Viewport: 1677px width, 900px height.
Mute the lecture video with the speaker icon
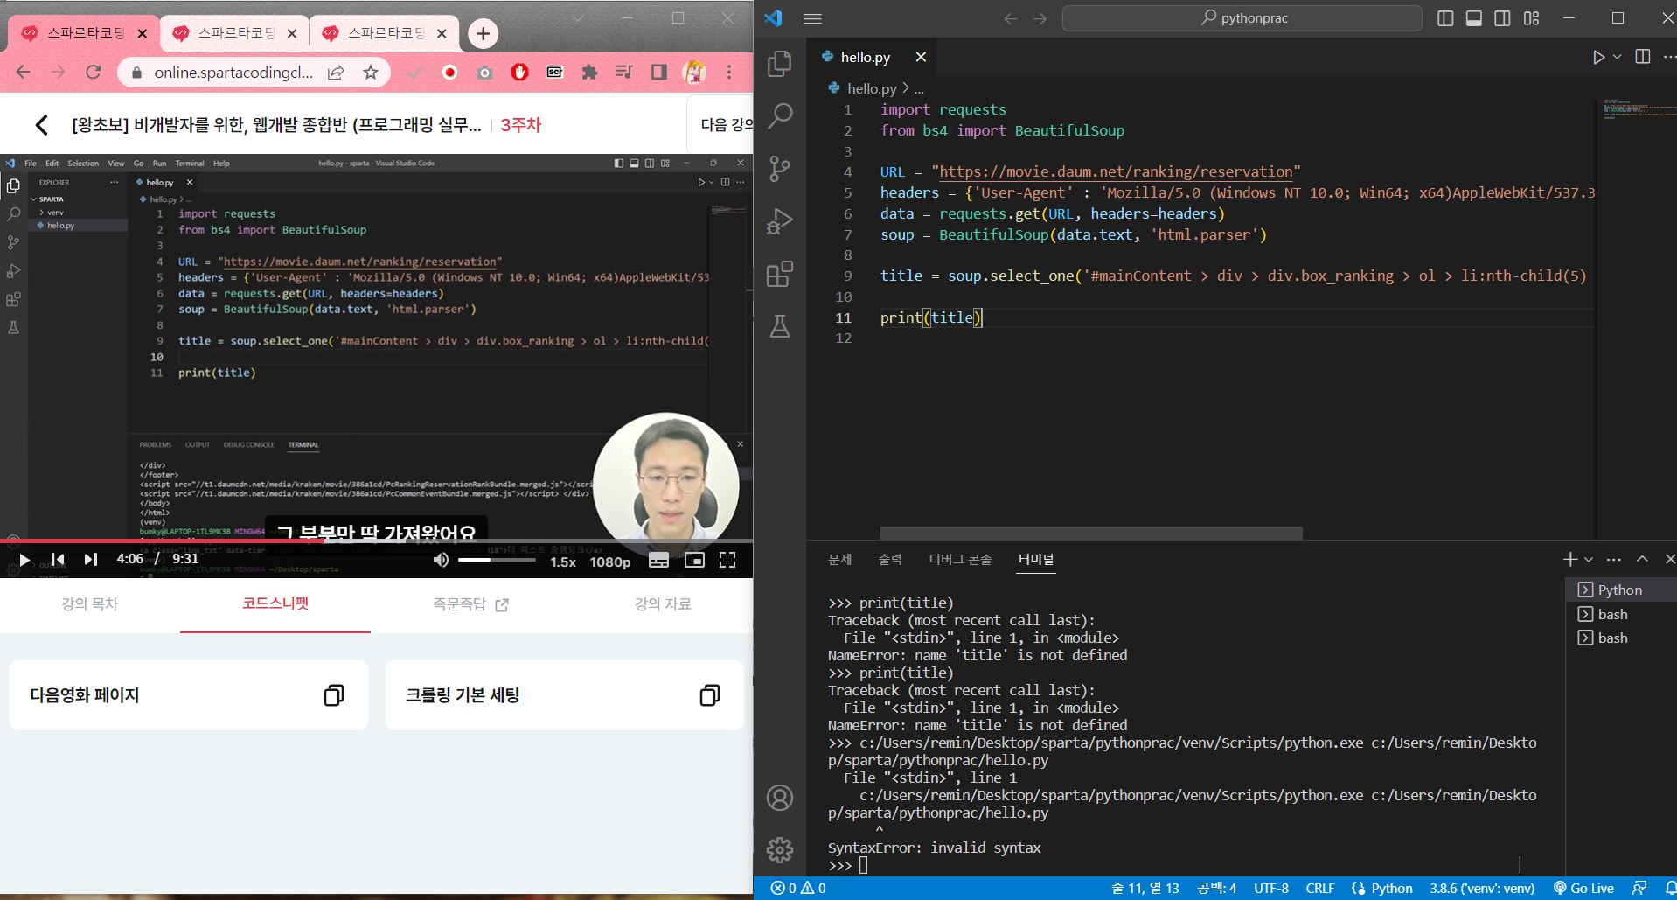(441, 560)
